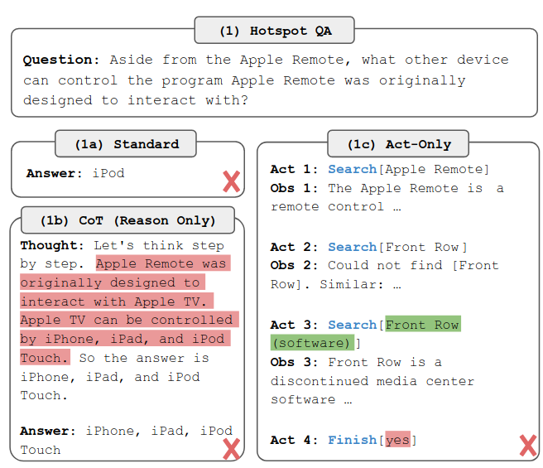Viewport: 543px width, 468px height.
Task: Click the 'Act 3:' label
Action: pyautogui.click(x=294, y=325)
